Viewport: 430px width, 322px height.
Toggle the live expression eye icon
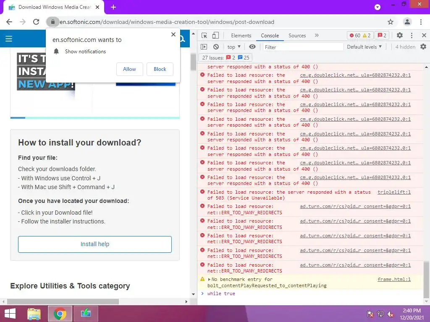click(x=252, y=47)
